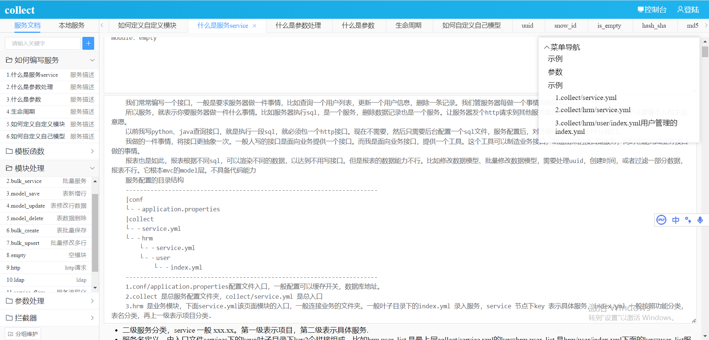Select 5.model_delete module item
The height and width of the screenshot is (340, 709).
46,218
